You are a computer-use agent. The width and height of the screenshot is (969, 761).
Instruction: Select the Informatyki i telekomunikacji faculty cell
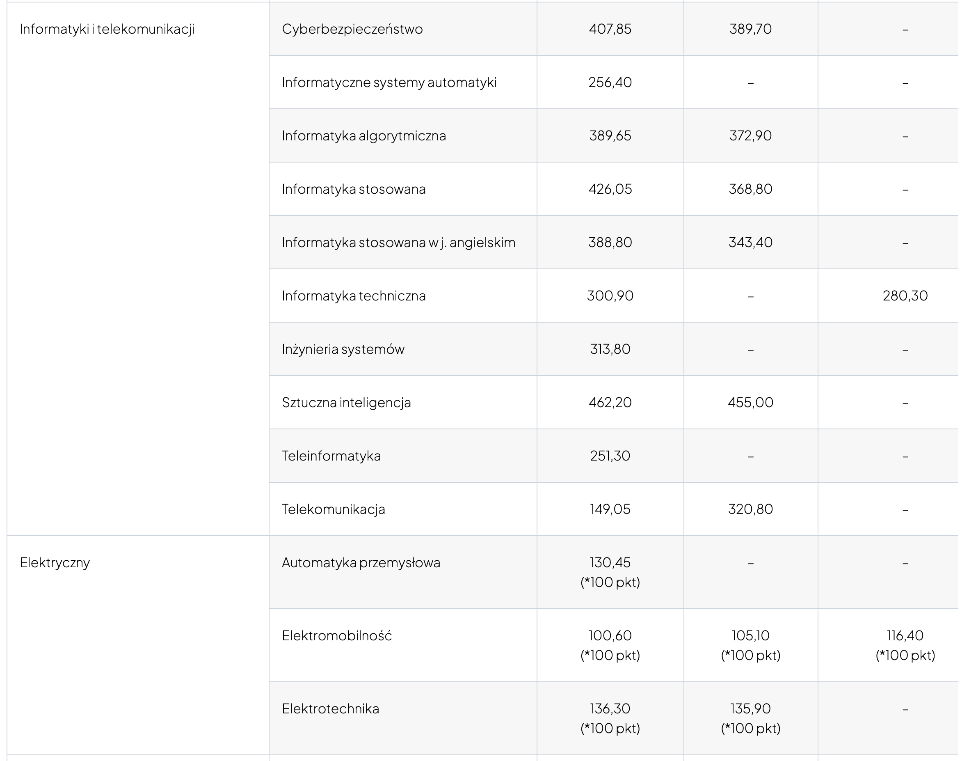tap(107, 29)
